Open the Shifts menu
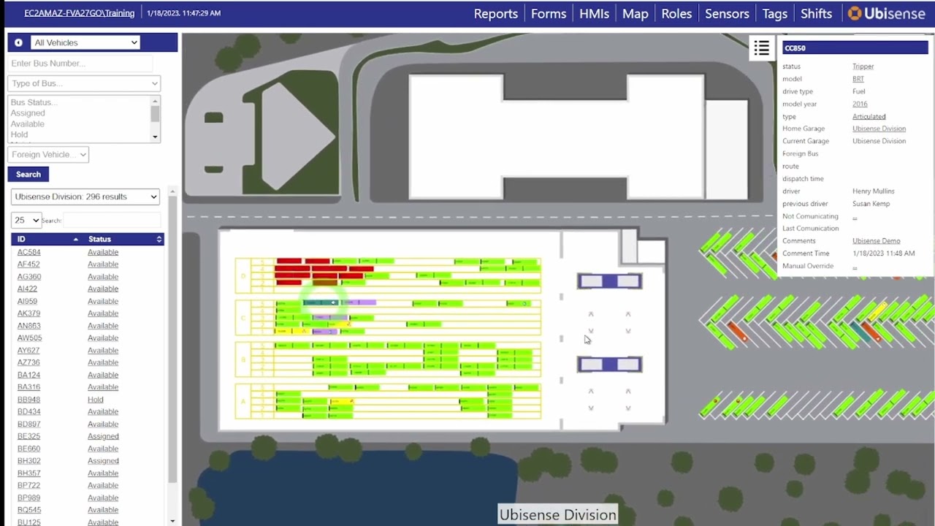This screenshot has width=935, height=526. [816, 14]
